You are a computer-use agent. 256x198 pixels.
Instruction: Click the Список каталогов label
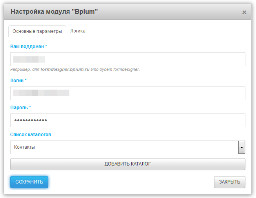point(31,135)
